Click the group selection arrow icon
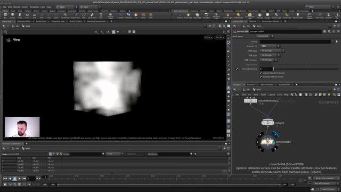The image size is (341, 192). click(337, 42)
